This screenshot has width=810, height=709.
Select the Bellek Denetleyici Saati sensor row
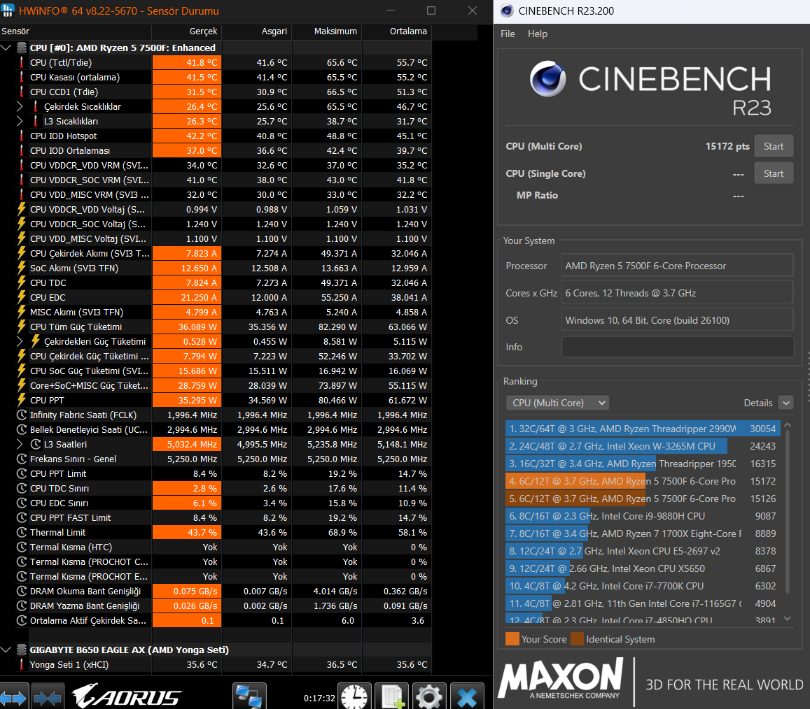pyautogui.click(x=216, y=430)
